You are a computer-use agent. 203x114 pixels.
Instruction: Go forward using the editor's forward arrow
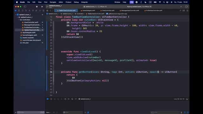tap(53, 10)
